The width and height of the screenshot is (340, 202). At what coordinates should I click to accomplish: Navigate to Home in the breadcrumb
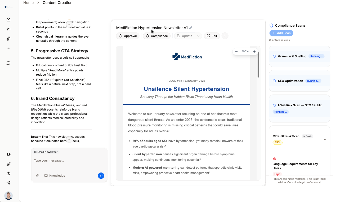click(x=28, y=3)
